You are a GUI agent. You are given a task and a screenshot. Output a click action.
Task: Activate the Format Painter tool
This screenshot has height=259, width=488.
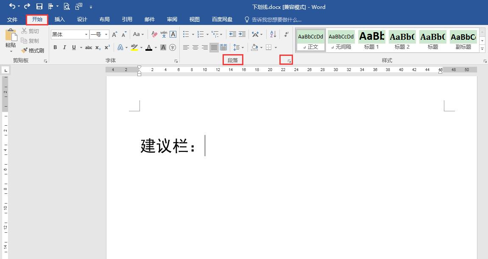33,50
